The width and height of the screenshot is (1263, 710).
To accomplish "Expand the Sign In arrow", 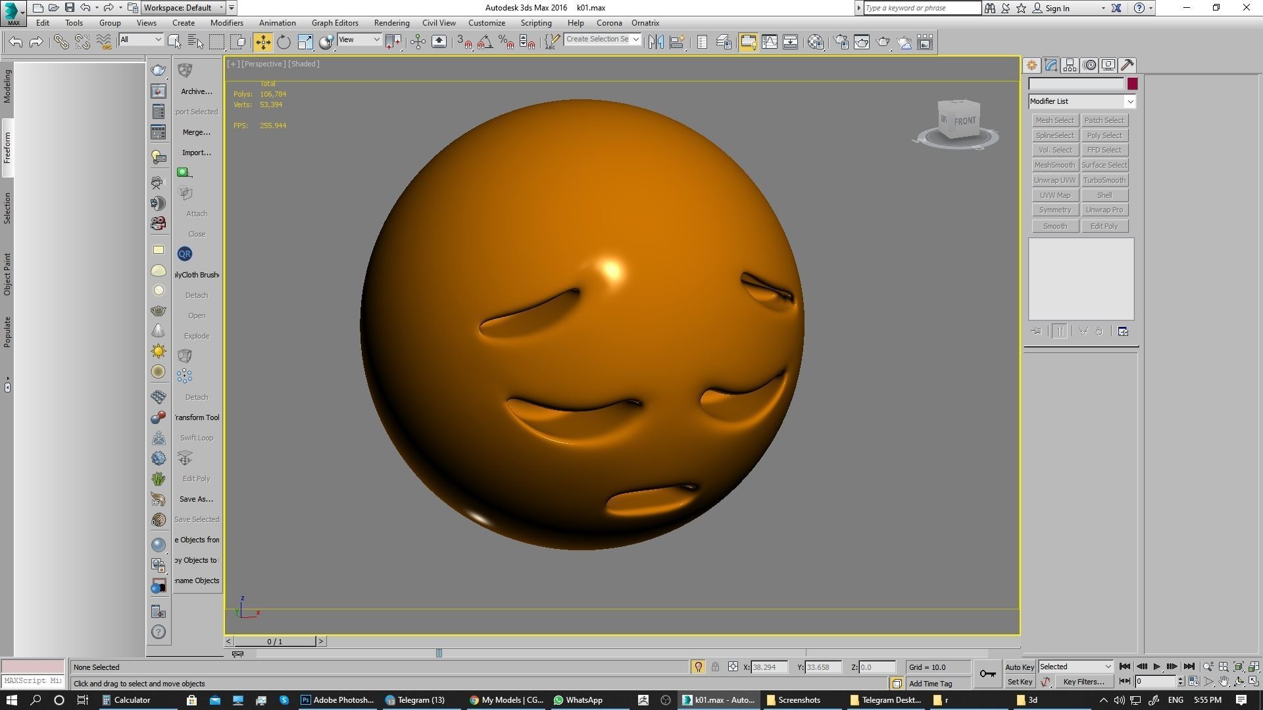I will [x=1103, y=9].
